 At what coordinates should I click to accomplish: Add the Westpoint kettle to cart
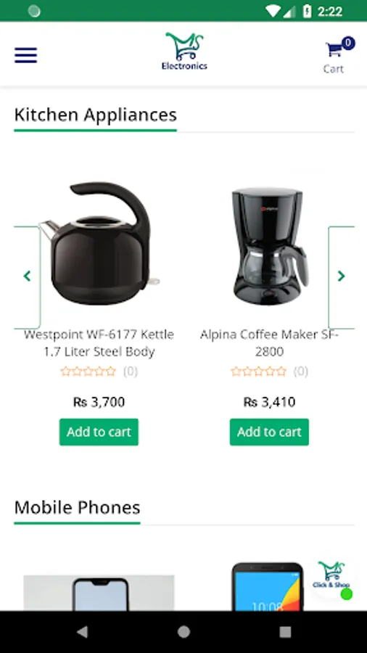coord(99,432)
